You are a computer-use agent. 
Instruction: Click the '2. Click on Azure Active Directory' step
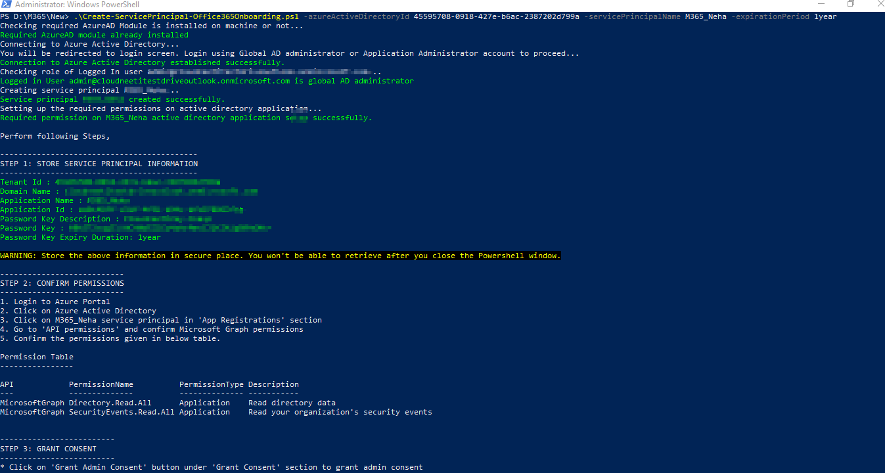78,311
